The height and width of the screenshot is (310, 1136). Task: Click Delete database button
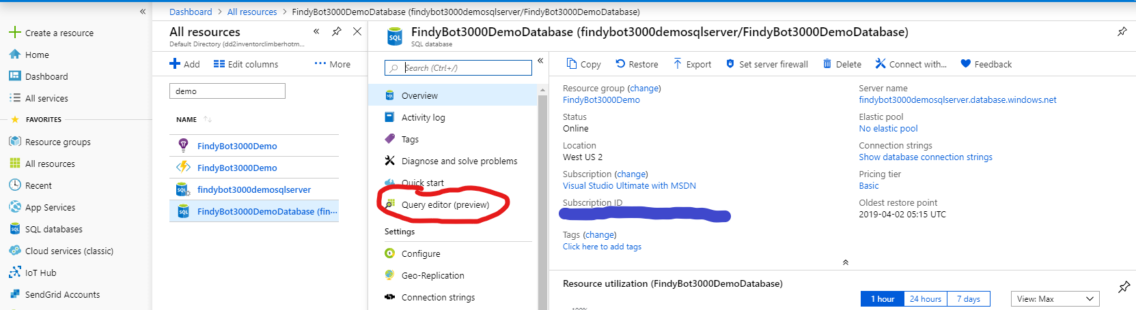click(842, 64)
